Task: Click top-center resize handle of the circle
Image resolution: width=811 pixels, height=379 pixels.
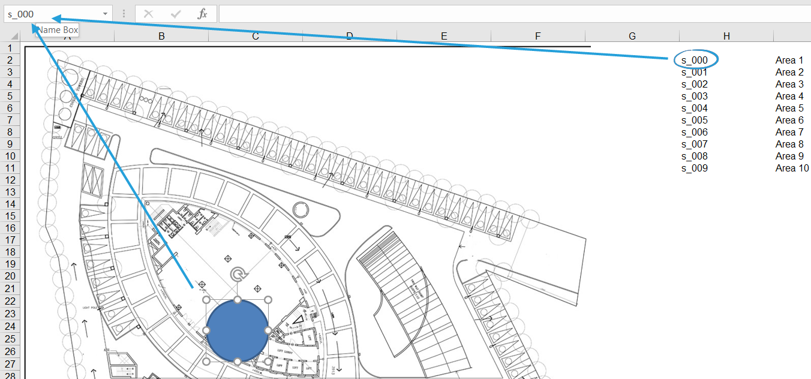Action: [x=238, y=299]
